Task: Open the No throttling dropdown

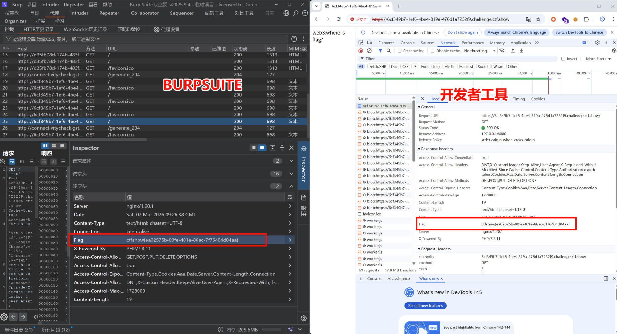Action: [479, 51]
